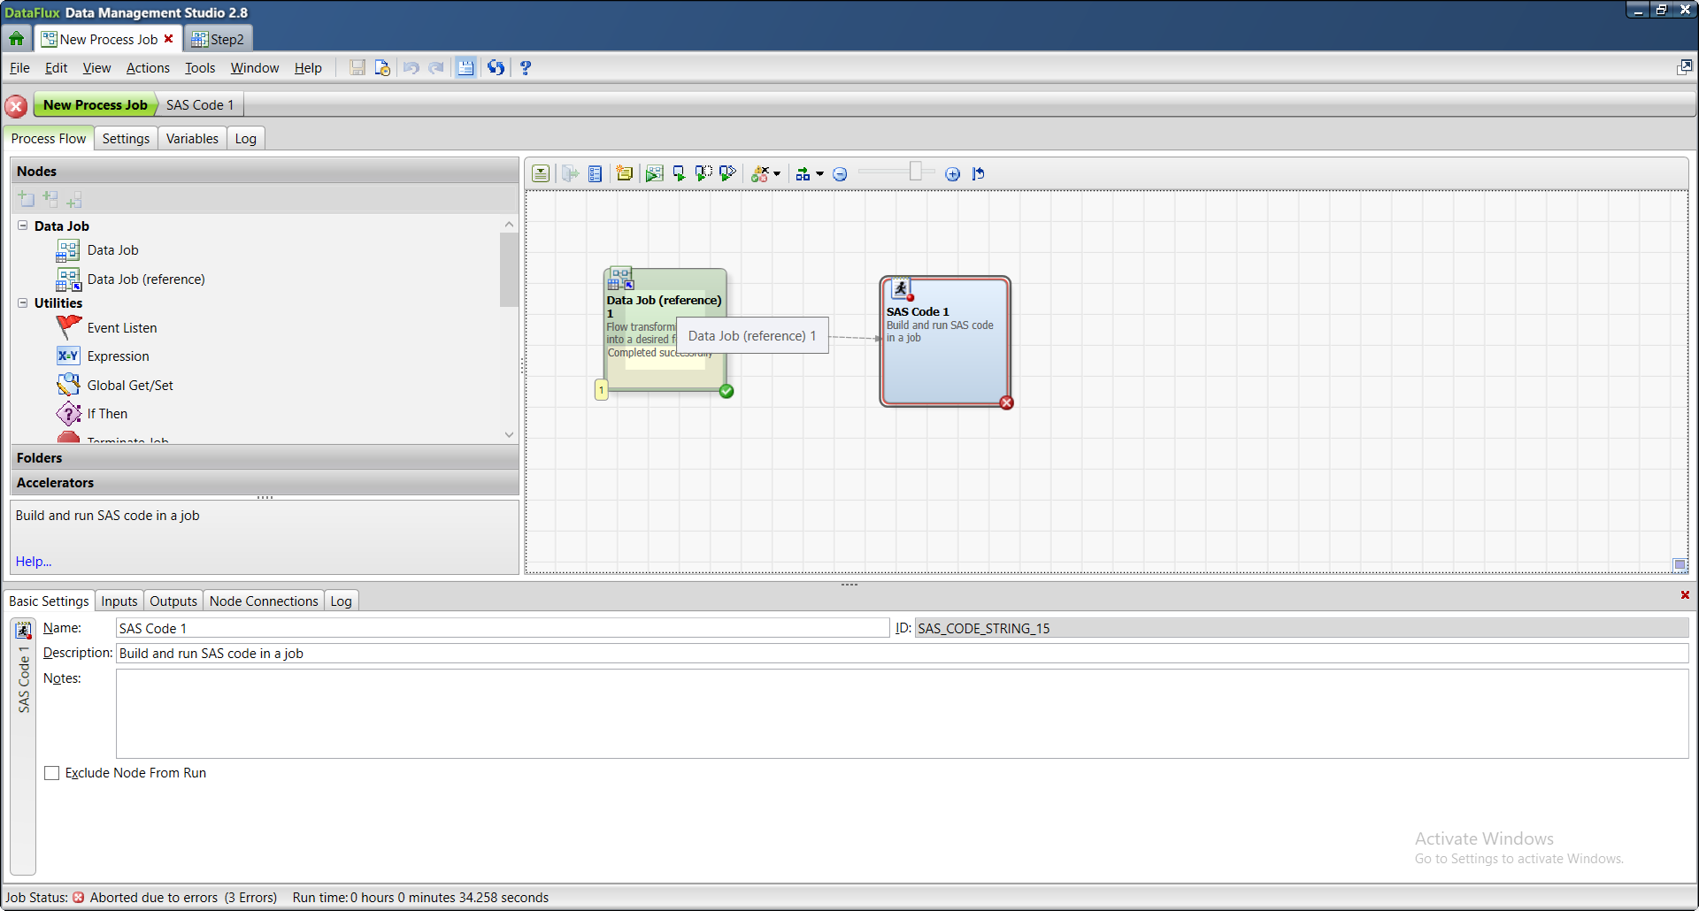This screenshot has height=911, width=1699.
Task: Click the Help... link
Action: point(34,562)
